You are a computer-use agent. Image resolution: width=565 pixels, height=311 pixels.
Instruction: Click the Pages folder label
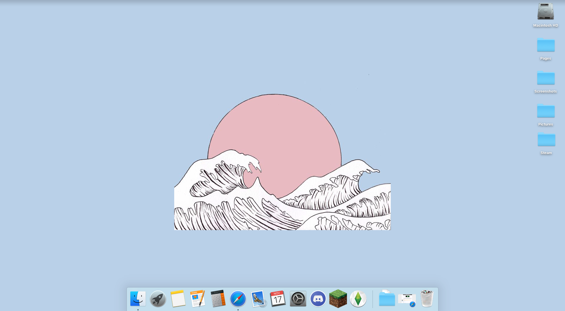click(x=546, y=59)
